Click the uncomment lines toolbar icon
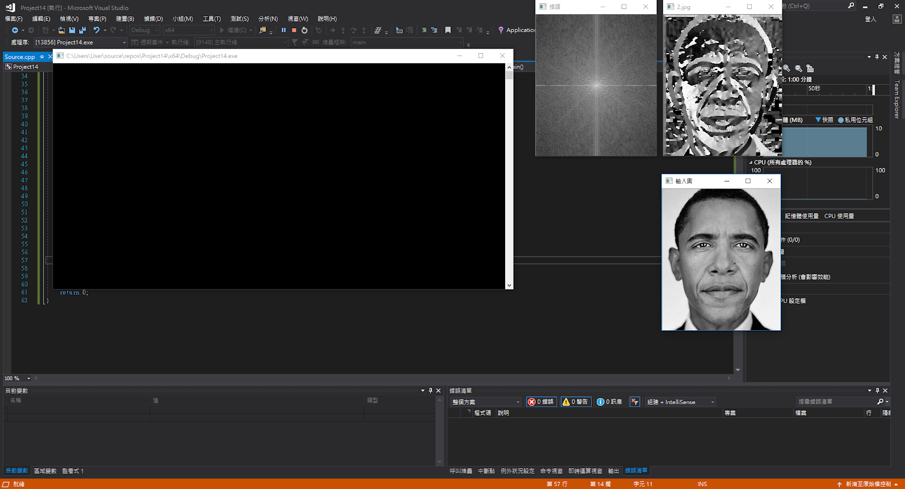 point(434,30)
